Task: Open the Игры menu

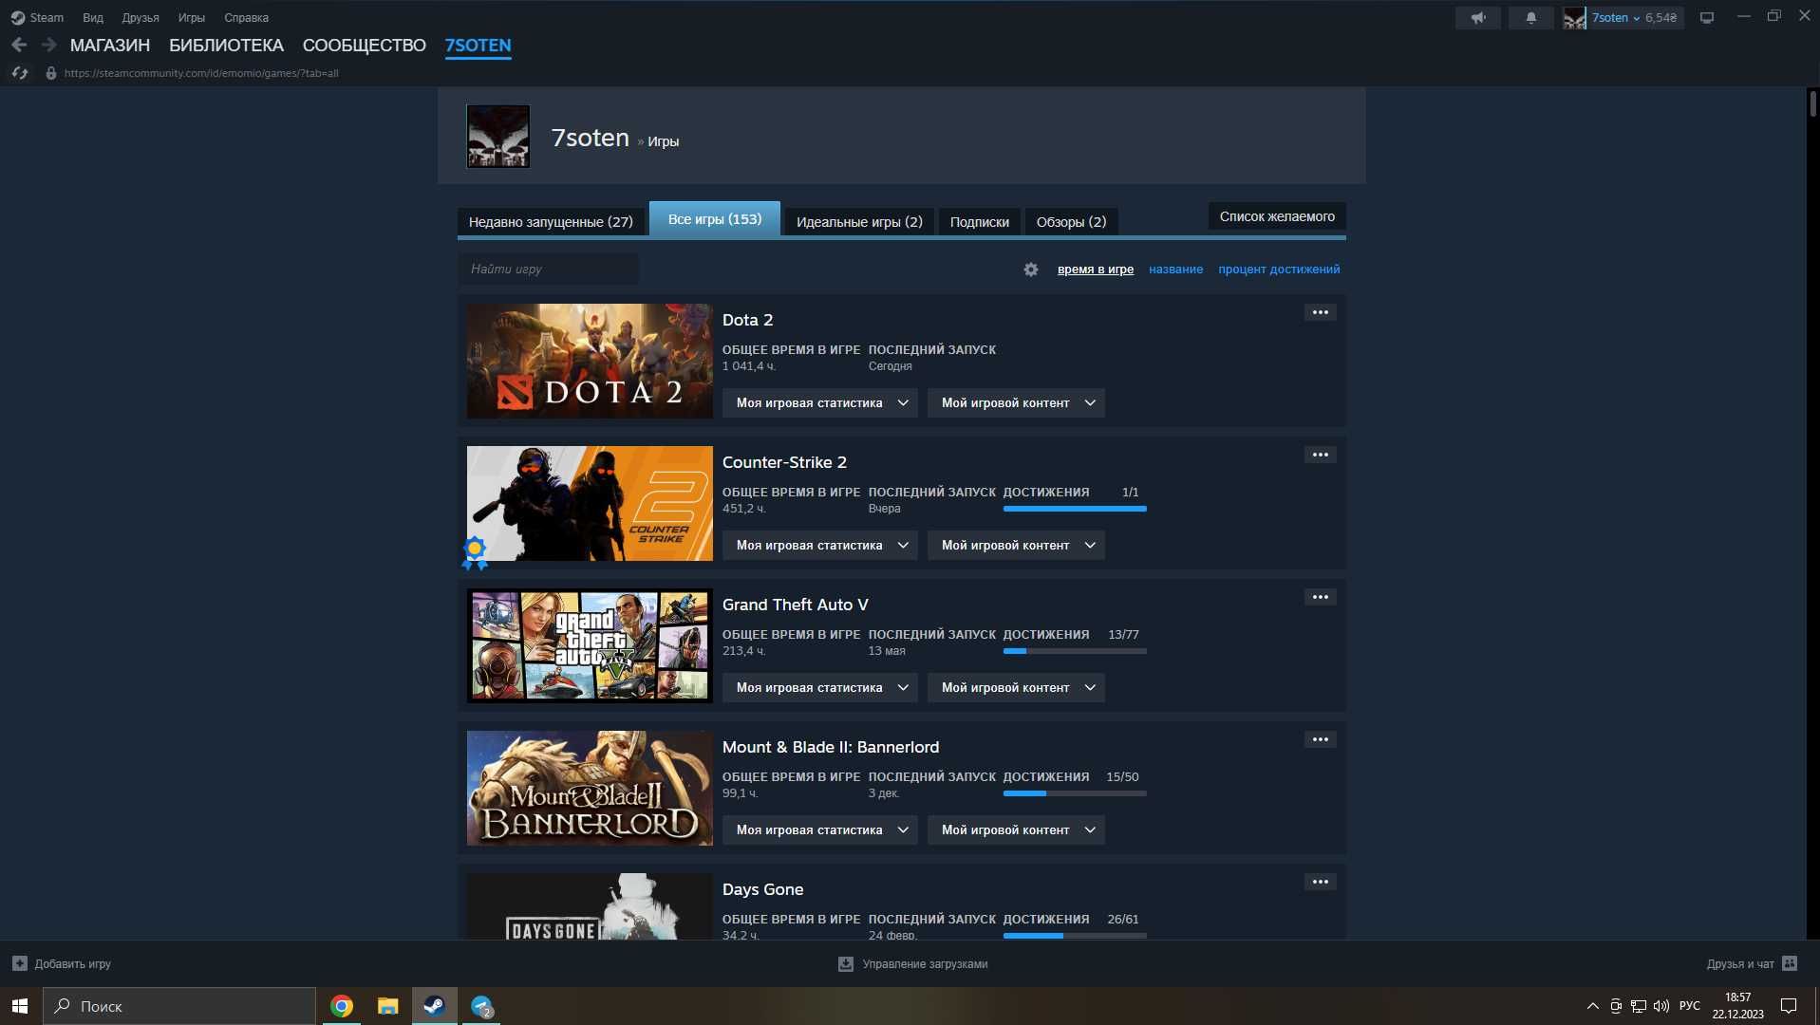Action: pyautogui.click(x=192, y=17)
